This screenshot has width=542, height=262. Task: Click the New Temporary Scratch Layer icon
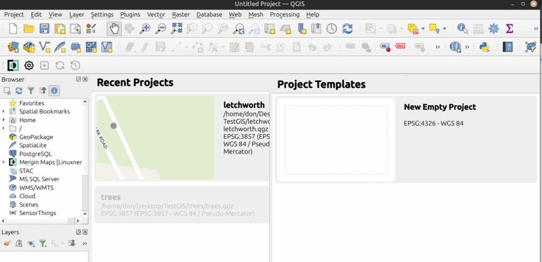(x=75, y=47)
